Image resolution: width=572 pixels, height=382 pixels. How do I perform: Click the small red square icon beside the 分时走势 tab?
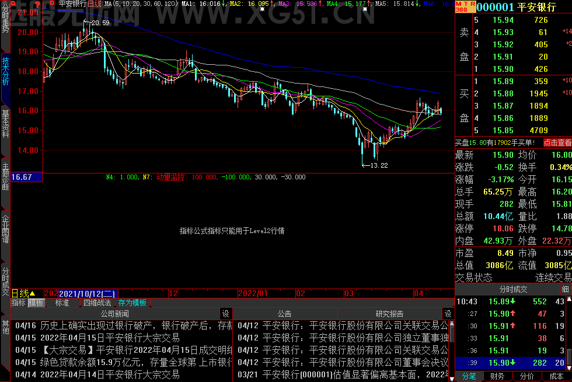[14, 4]
